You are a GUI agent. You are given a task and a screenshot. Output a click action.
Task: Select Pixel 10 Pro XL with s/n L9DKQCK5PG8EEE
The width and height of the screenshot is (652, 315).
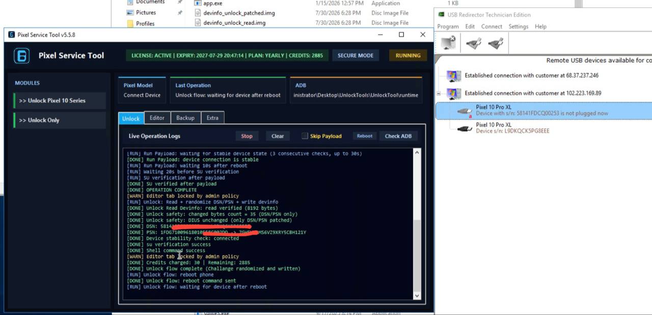512,128
